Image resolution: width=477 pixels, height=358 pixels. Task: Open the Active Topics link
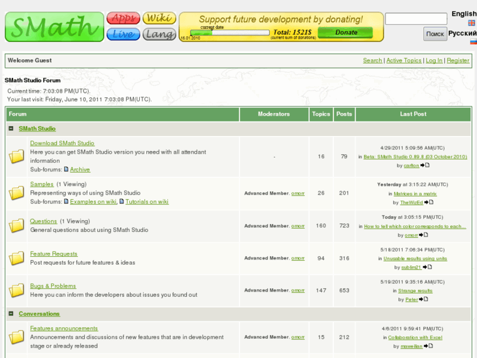(404, 60)
